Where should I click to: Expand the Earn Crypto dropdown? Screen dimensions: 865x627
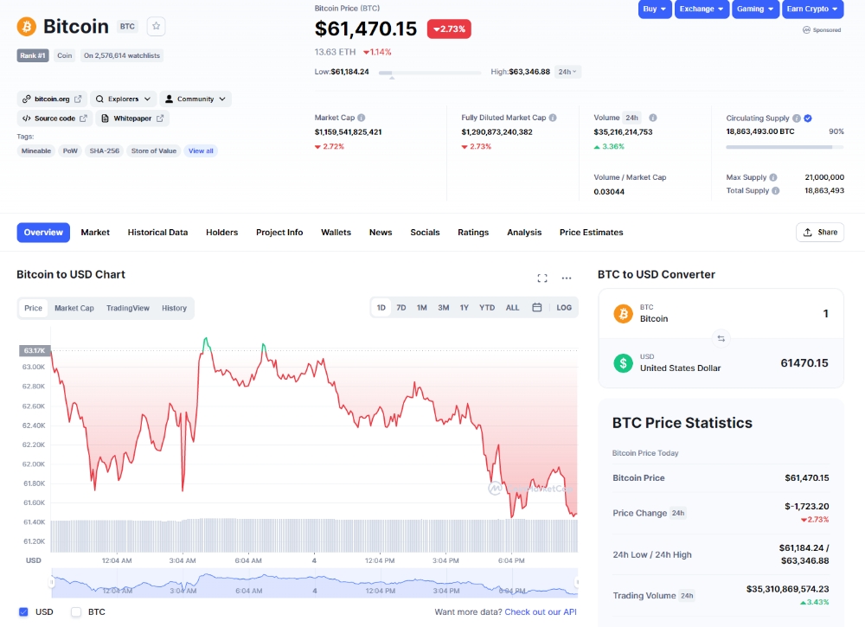[812, 9]
